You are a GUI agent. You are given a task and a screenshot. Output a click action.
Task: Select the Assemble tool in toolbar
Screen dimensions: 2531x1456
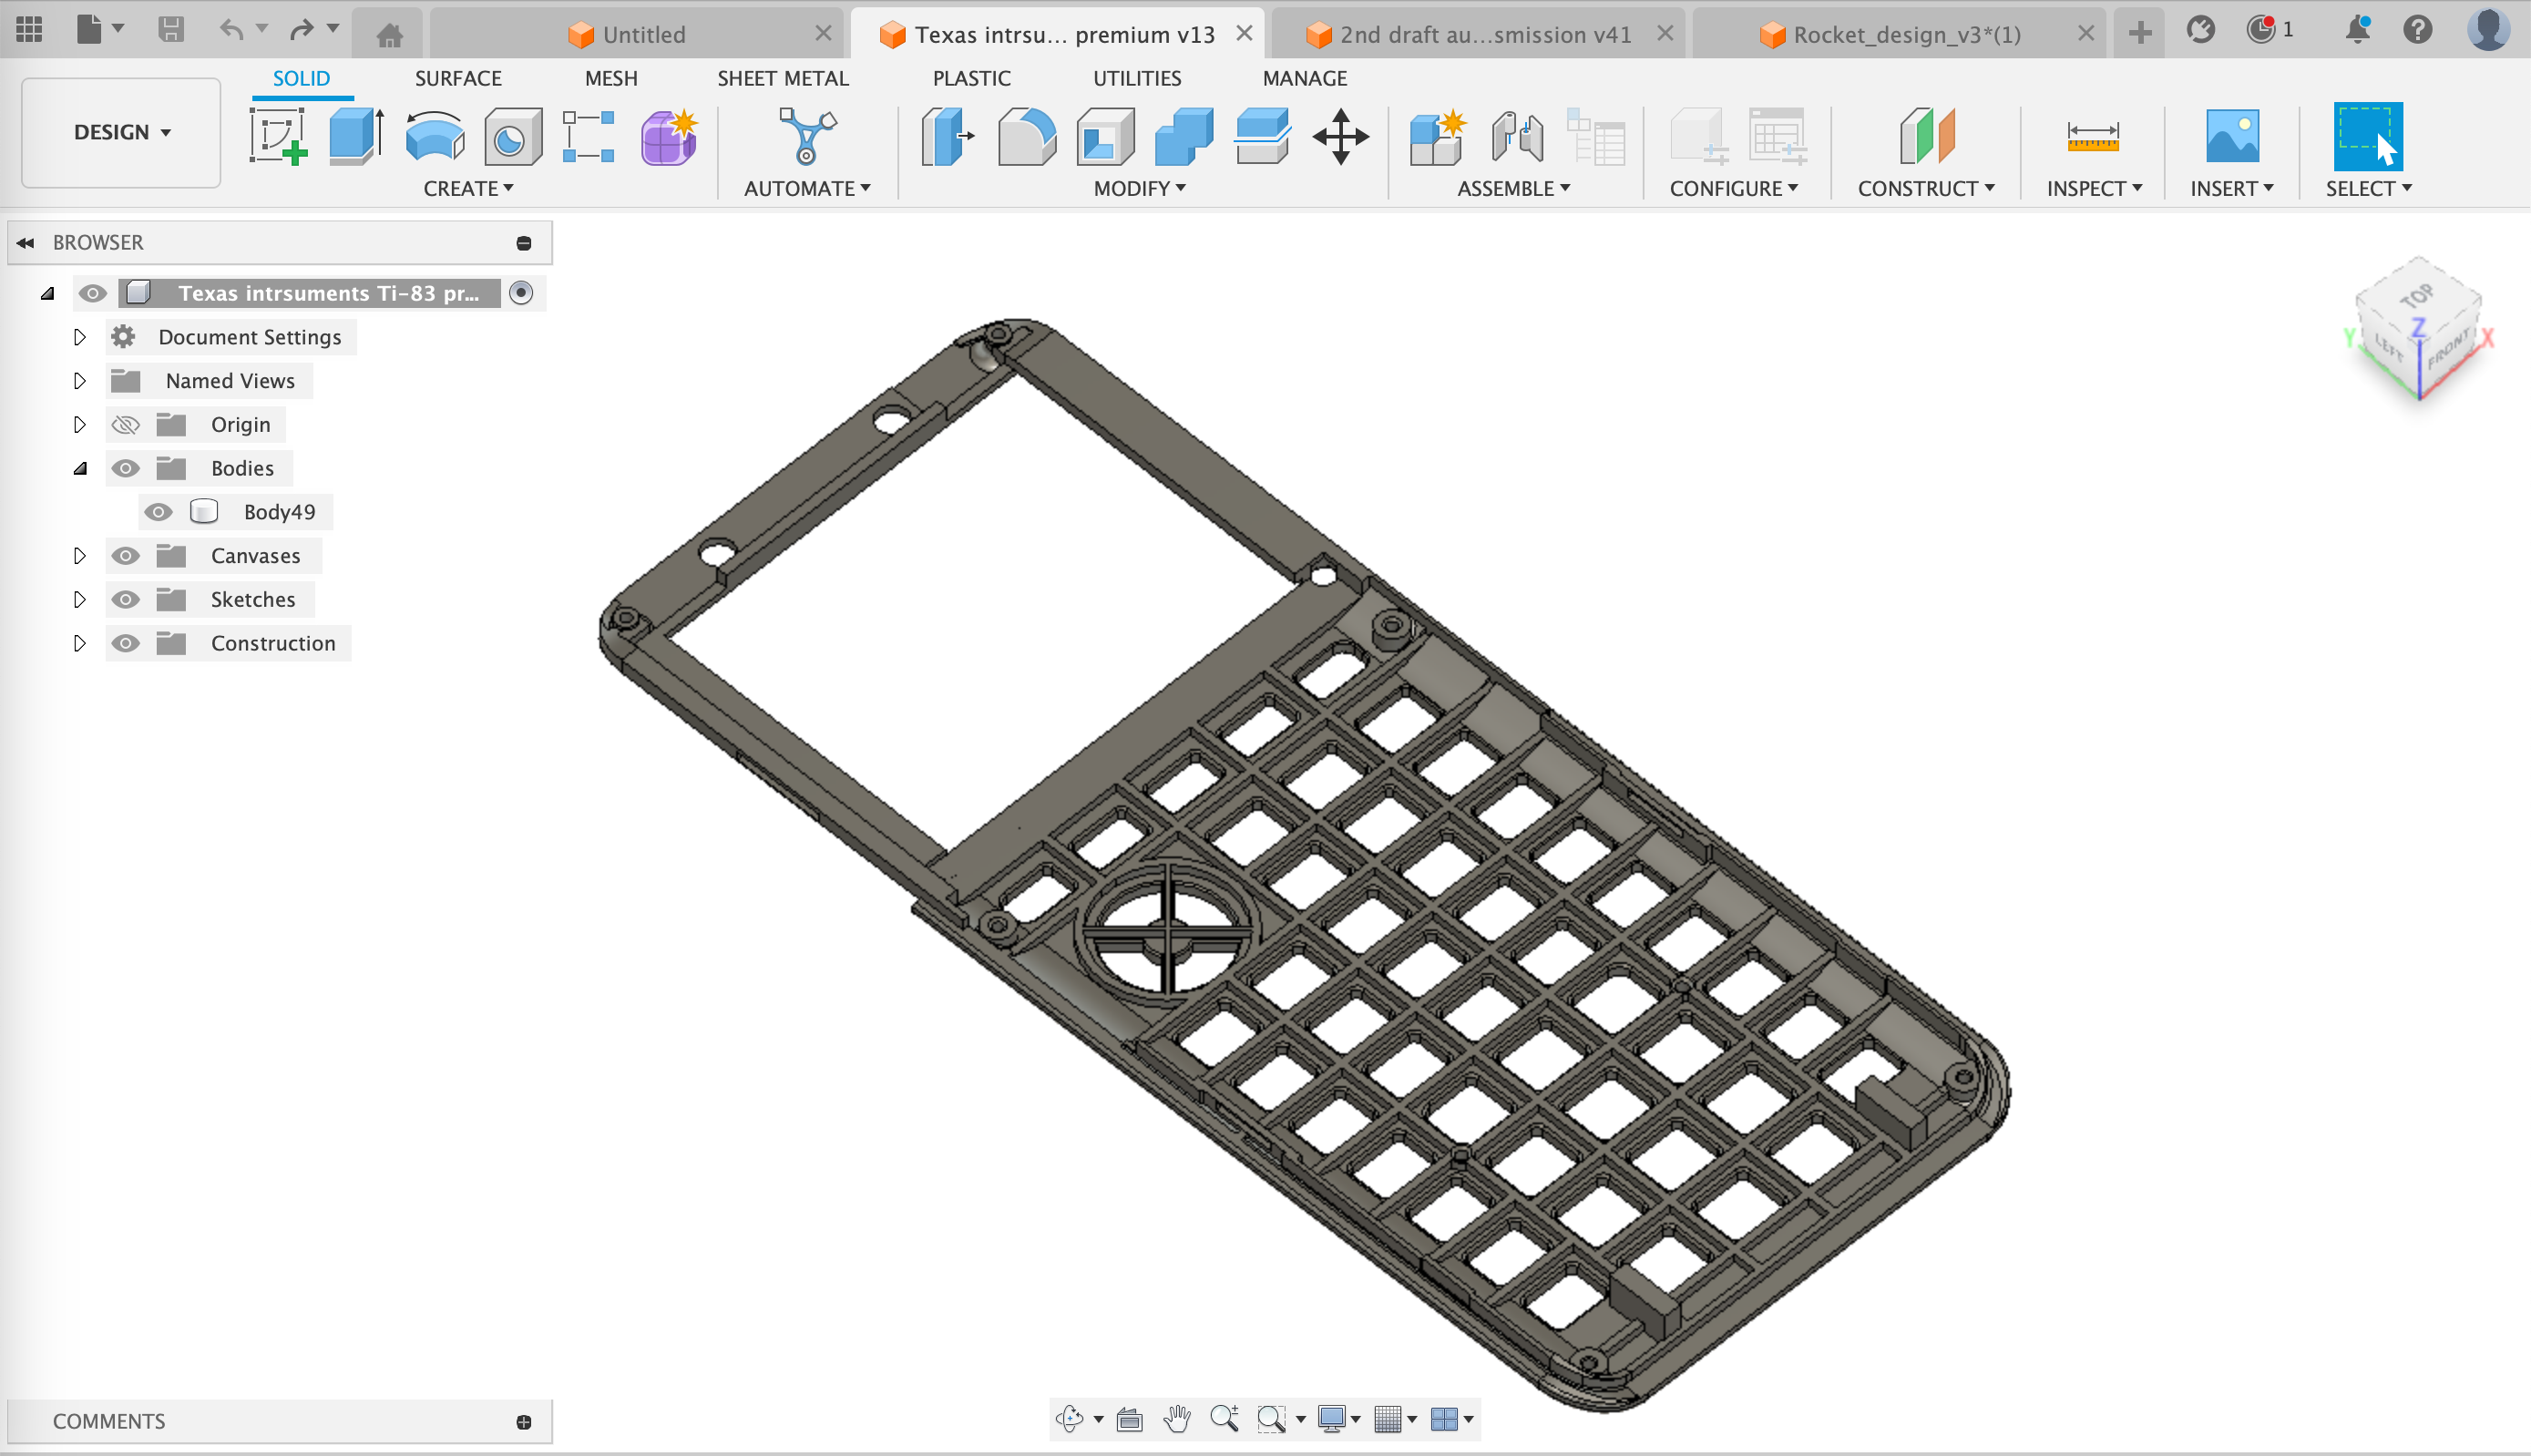click(x=1505, y=188)
